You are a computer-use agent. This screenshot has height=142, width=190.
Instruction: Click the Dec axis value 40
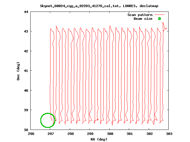click(26, 91)
